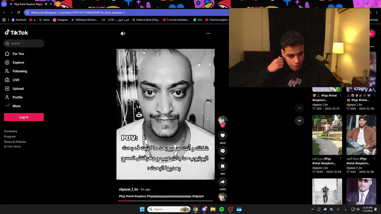Open black-and-white street thumbnail

tap(327, 191)
